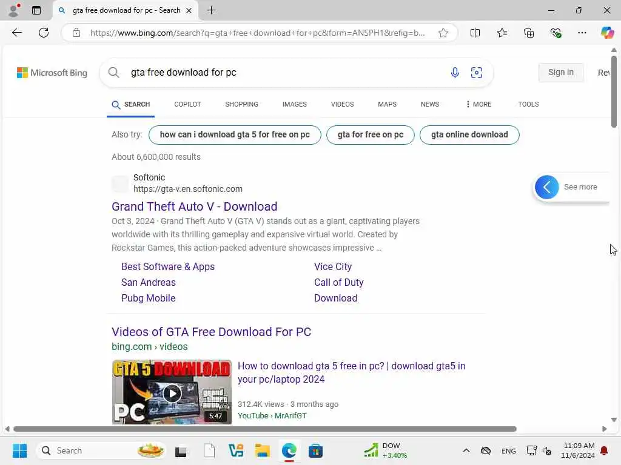Try 'gta for free on pc' suggestion
The image size is (621, 465).
tap(371, 135)
